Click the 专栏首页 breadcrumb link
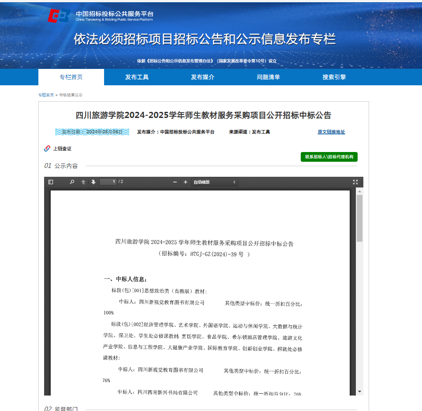422x411 pixels. (46, 95)
